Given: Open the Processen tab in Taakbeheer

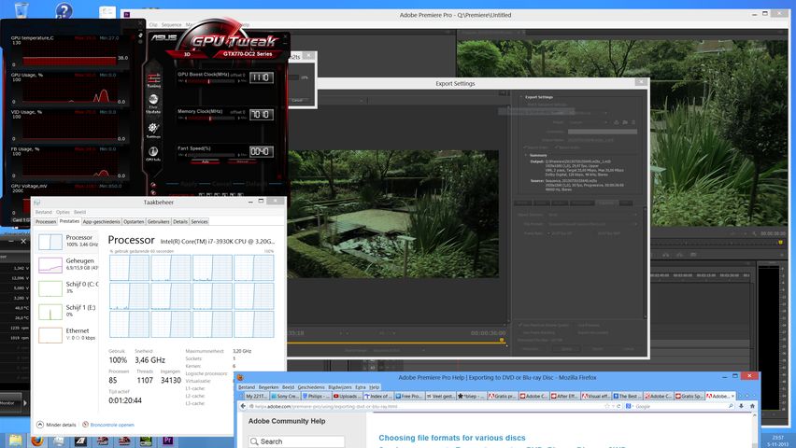Looking at the screenshot, I should (46, 222).
